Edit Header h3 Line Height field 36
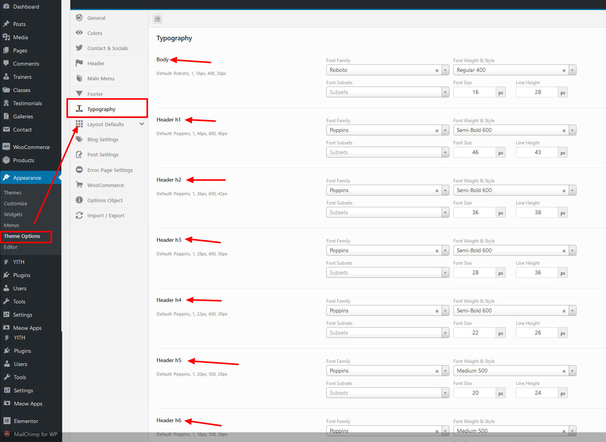This screenshot has width=606, height=442. pos(538,272)
